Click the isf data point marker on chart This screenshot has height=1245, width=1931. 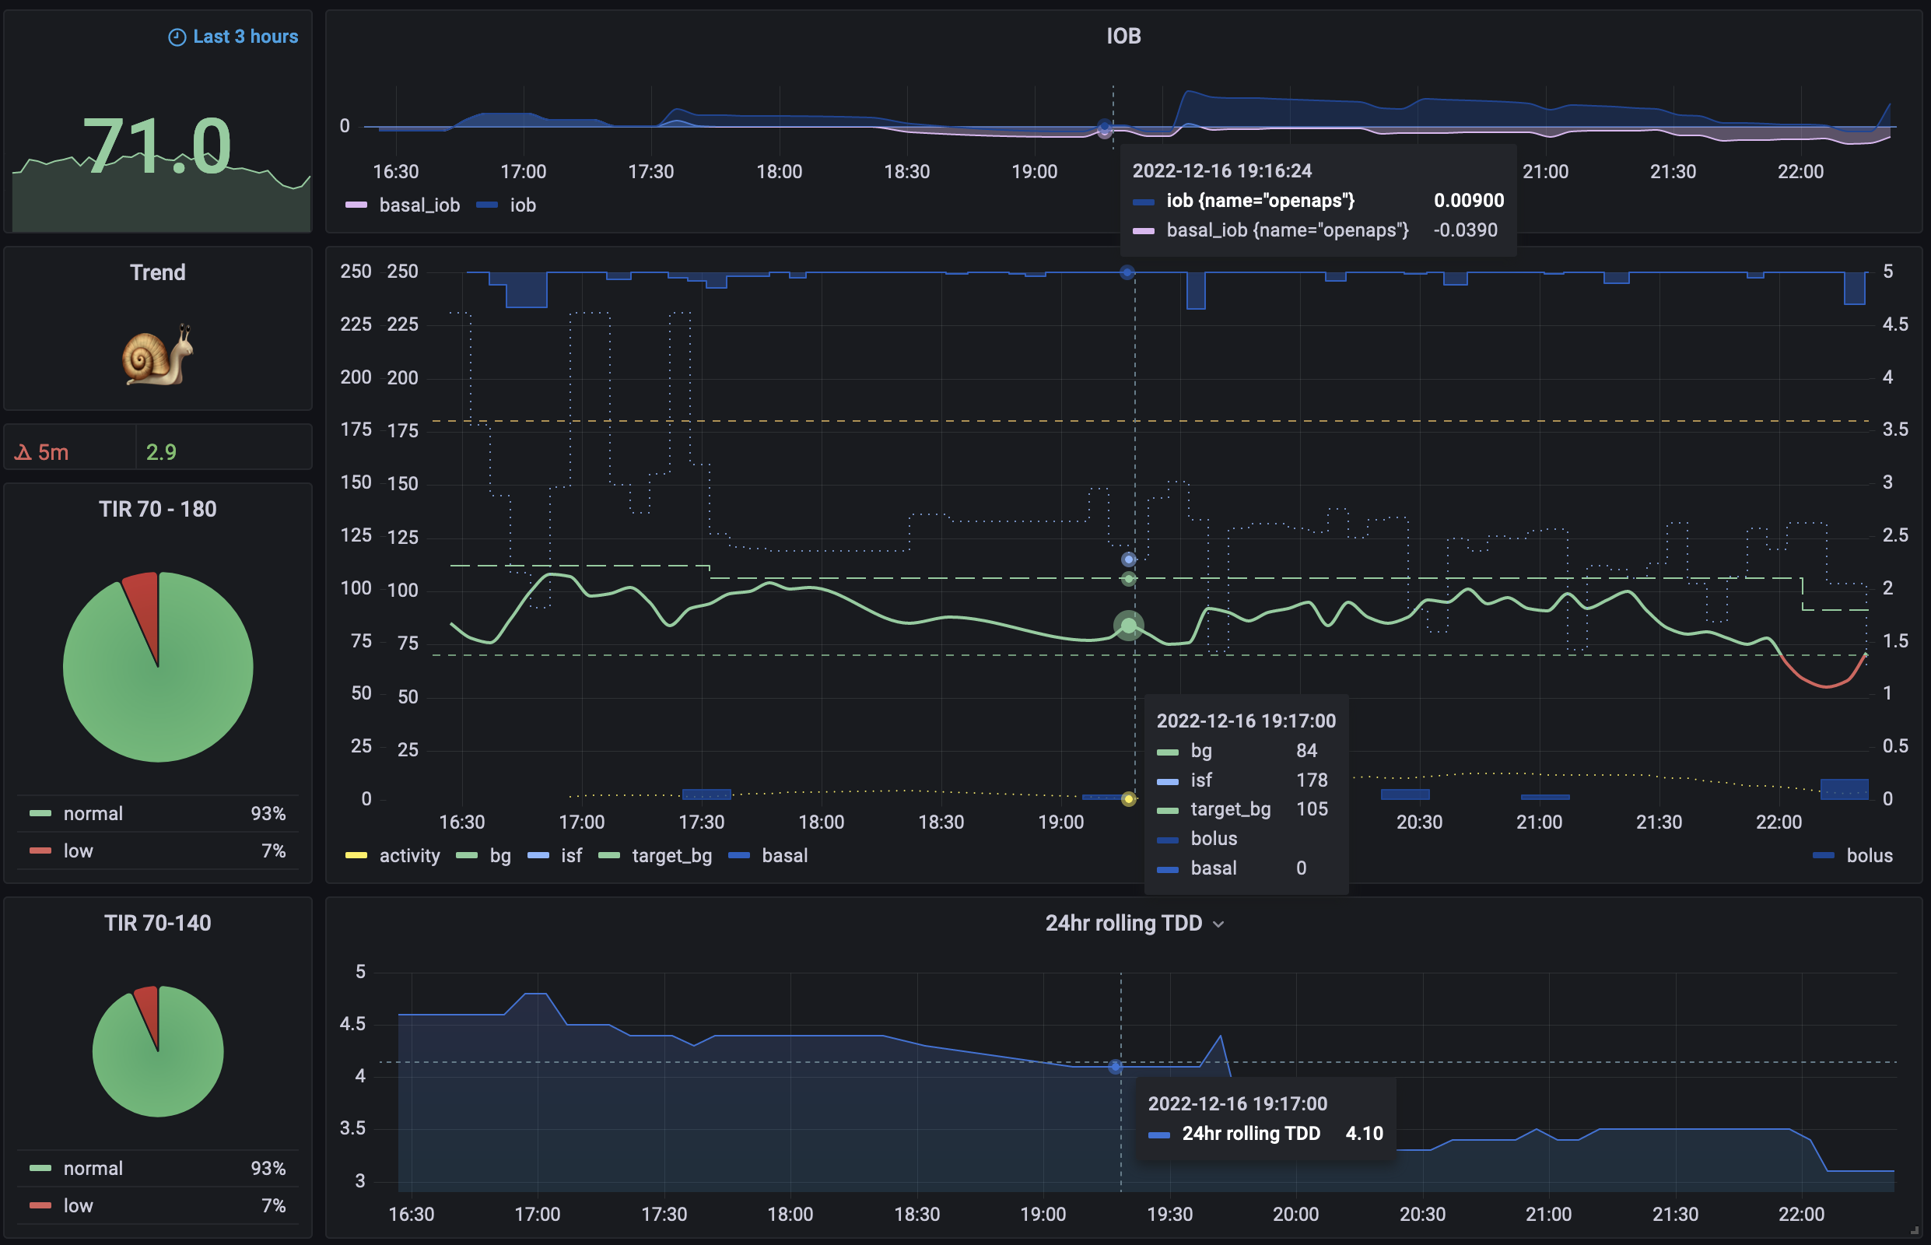click(1128, 559)
